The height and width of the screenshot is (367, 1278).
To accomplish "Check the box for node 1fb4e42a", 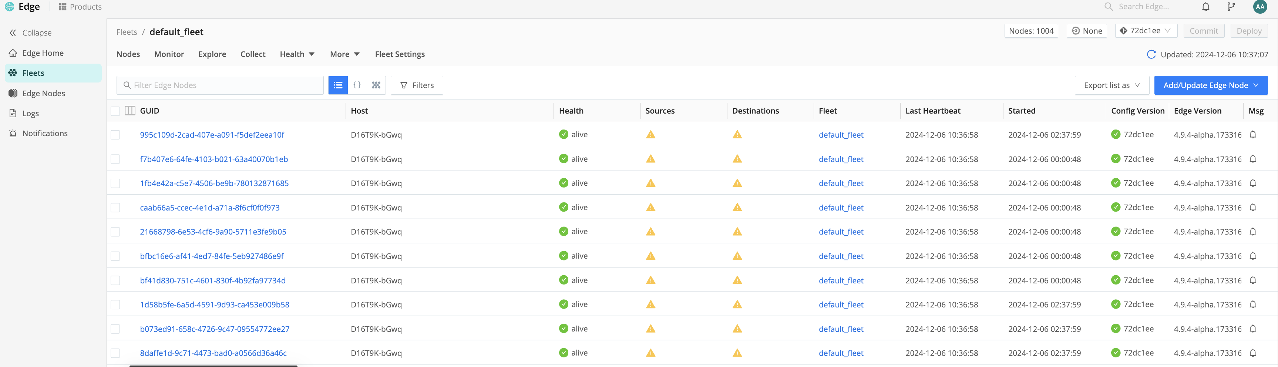I will [115, 183].
